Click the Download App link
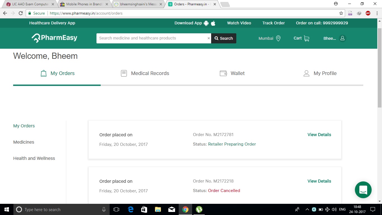382x215 pixels. click(188, 23)
